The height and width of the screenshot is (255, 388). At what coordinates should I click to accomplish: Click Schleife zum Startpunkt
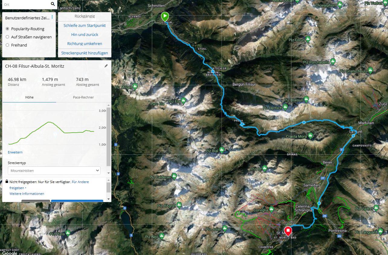pyautogui.click(x=85, y=25)
